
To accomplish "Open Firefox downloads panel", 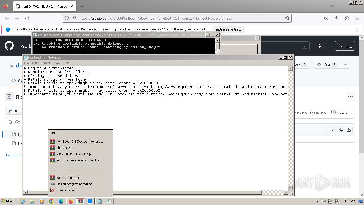I will pos(337,18).
